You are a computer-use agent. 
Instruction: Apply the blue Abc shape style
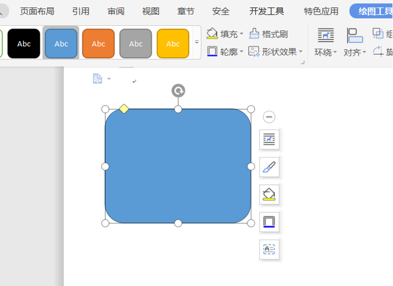point(61,44)
